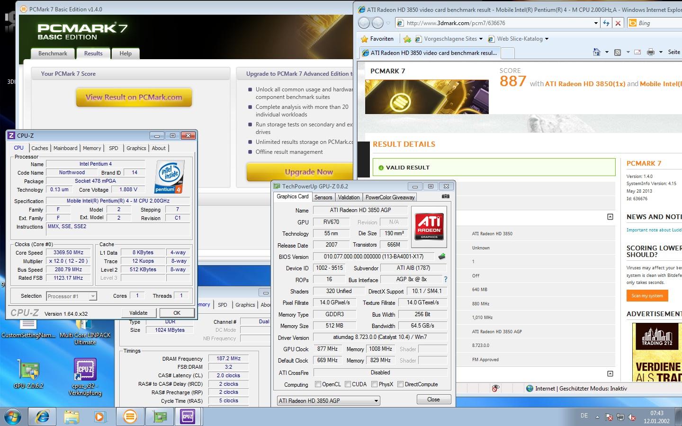Toggle CUDA checkbox in GPU-Z
The image size is (682, 426).
(348, 384)
